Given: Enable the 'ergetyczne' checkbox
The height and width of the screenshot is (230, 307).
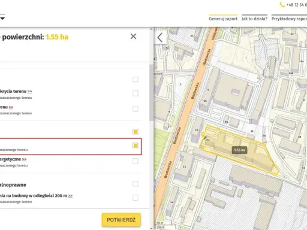Looking at the screenshot, I should [136, 161].
